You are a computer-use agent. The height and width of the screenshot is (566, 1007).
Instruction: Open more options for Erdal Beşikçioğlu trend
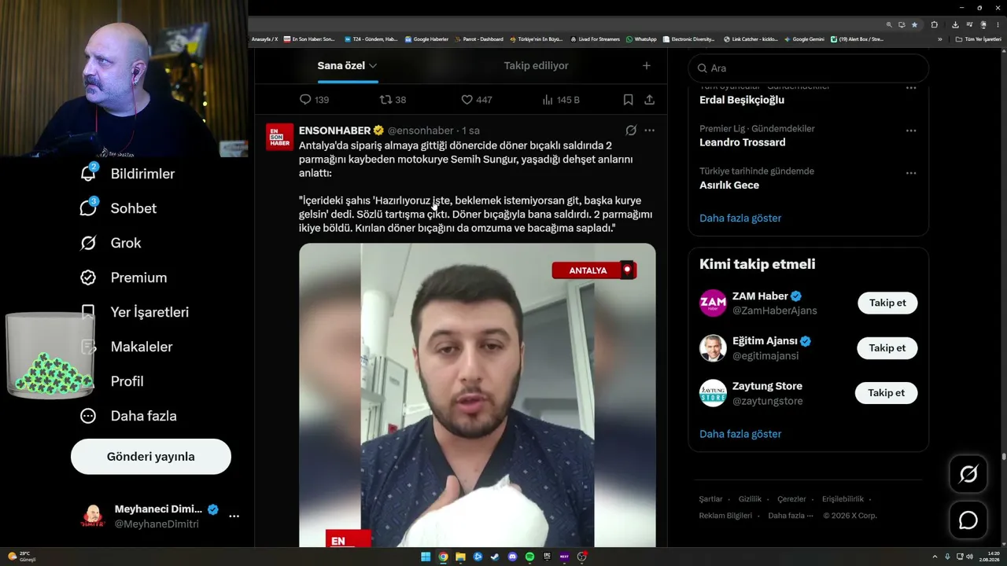click(911, 88)
